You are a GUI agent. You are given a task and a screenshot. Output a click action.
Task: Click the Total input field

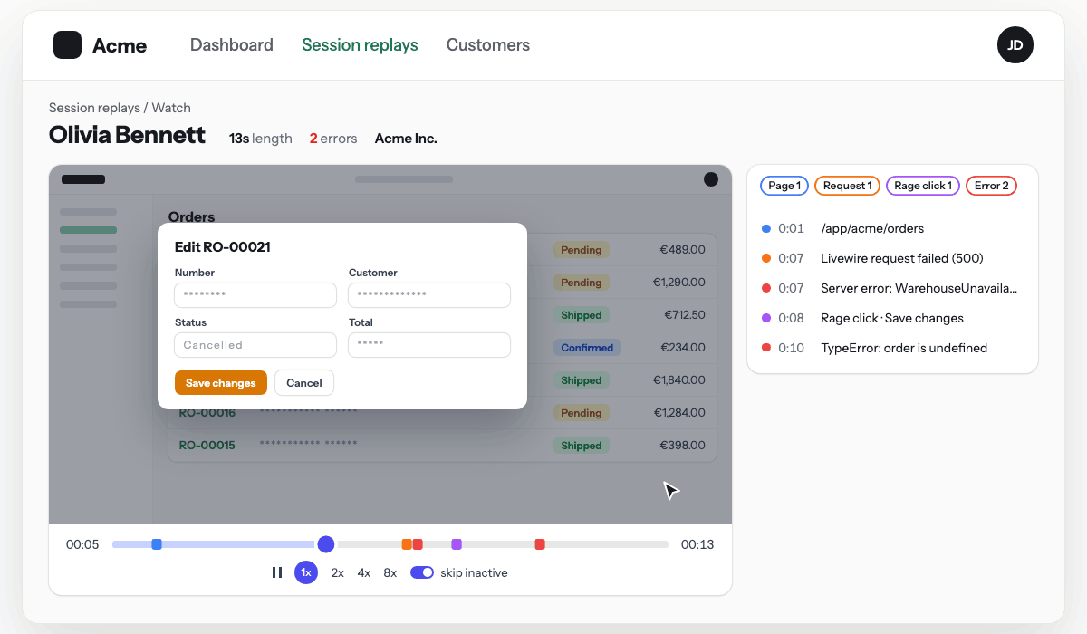429,345
